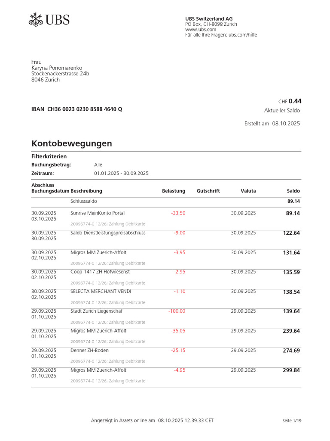Click the current balance CHF 0.44
This screenshot has height=441, width=330.
tap(290, 101)
